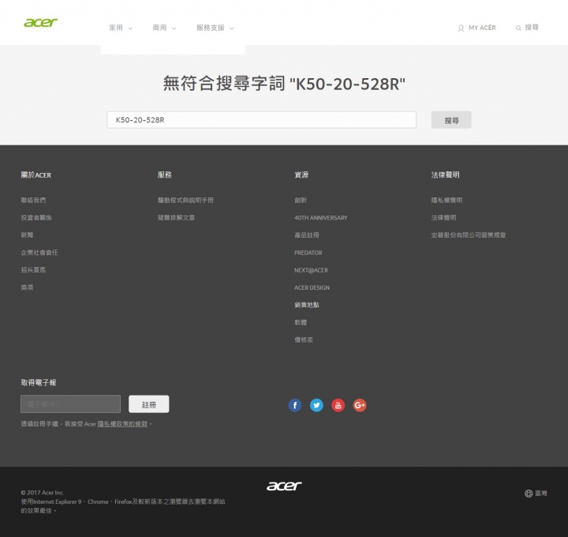568x537 pixels.
Task: Open the PREDATOR footer link
Action: pyautogui.click(x=308, y=253)
